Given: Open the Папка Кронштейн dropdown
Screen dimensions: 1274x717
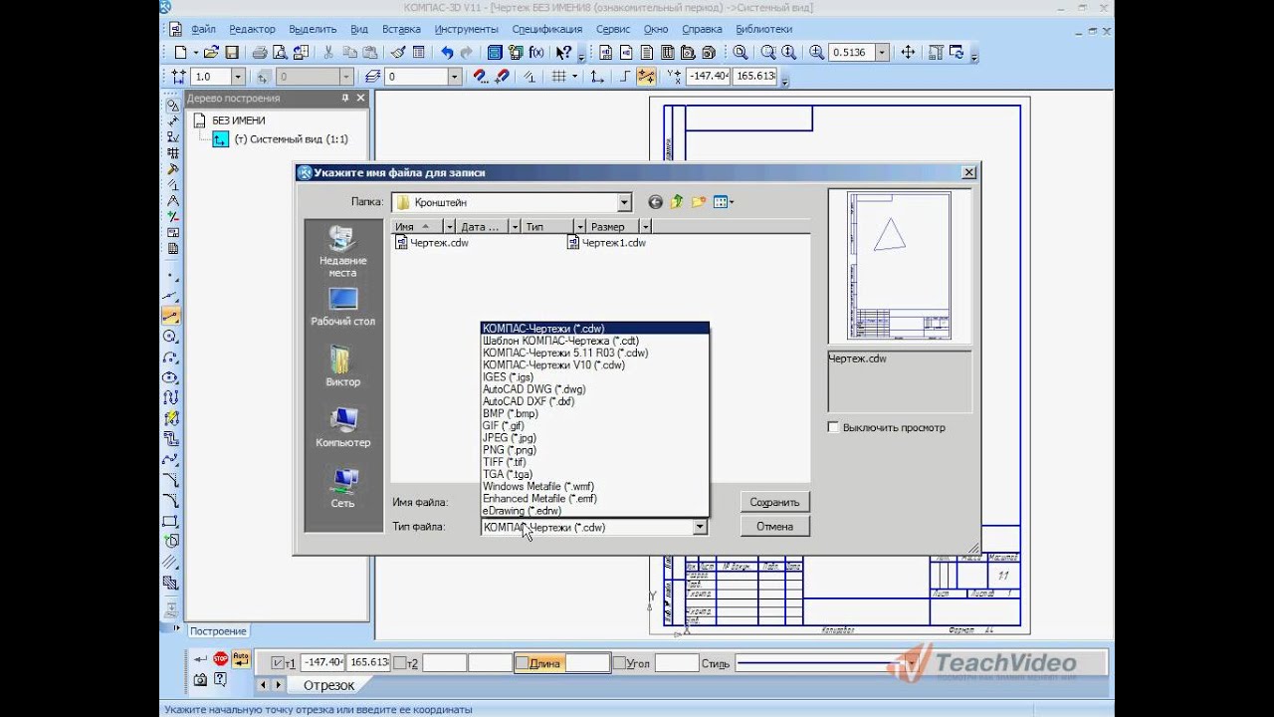Looking at the screenshot, I should click(x=624, y=202).
